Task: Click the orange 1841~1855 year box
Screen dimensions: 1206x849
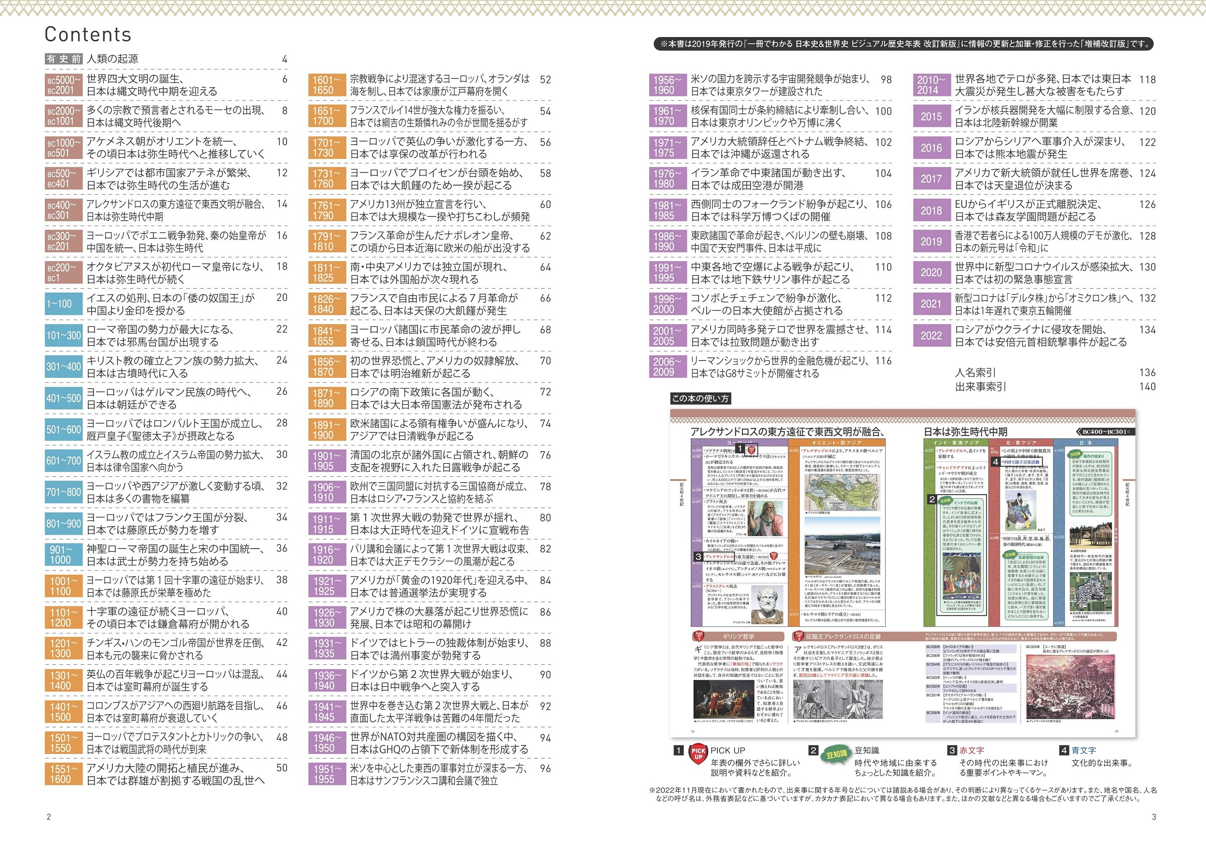Action: coord(327,336)
